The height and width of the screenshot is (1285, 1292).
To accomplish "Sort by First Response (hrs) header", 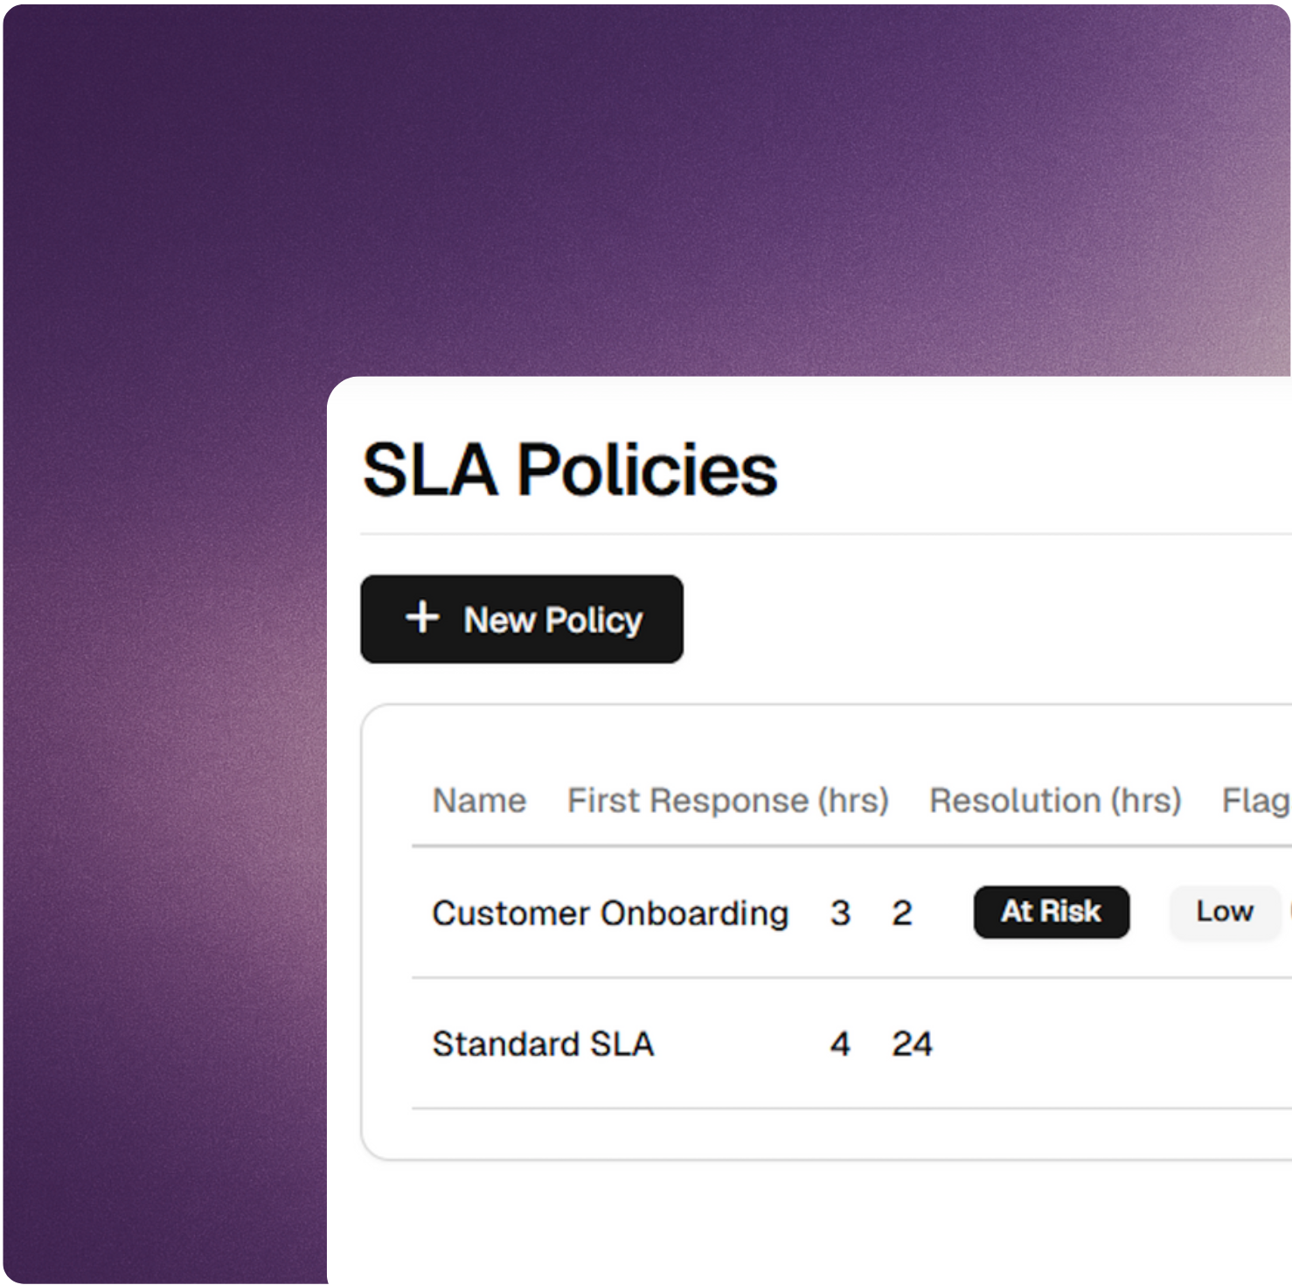I will point(728,801).
